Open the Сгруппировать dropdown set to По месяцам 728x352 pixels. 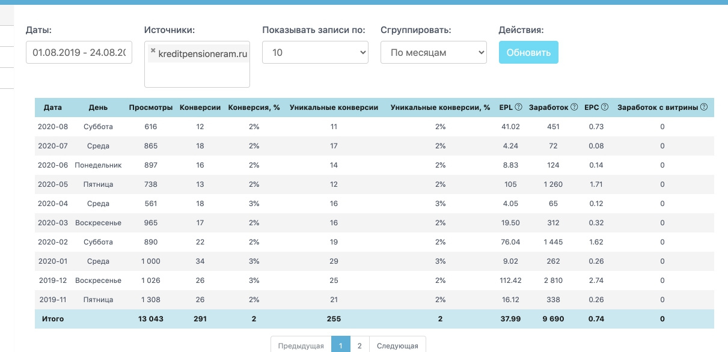(433, 52)
